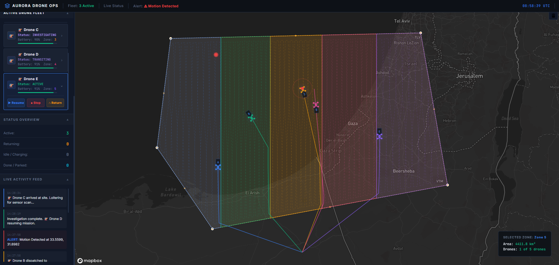This screenshot has height=265, width=559.
Task: Click Drone C helicopter avatar icon
Action: click(x=11, y=36)
